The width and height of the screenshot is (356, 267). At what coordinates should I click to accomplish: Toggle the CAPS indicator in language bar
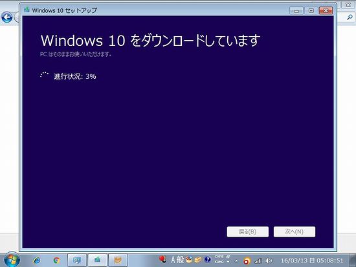219,257
